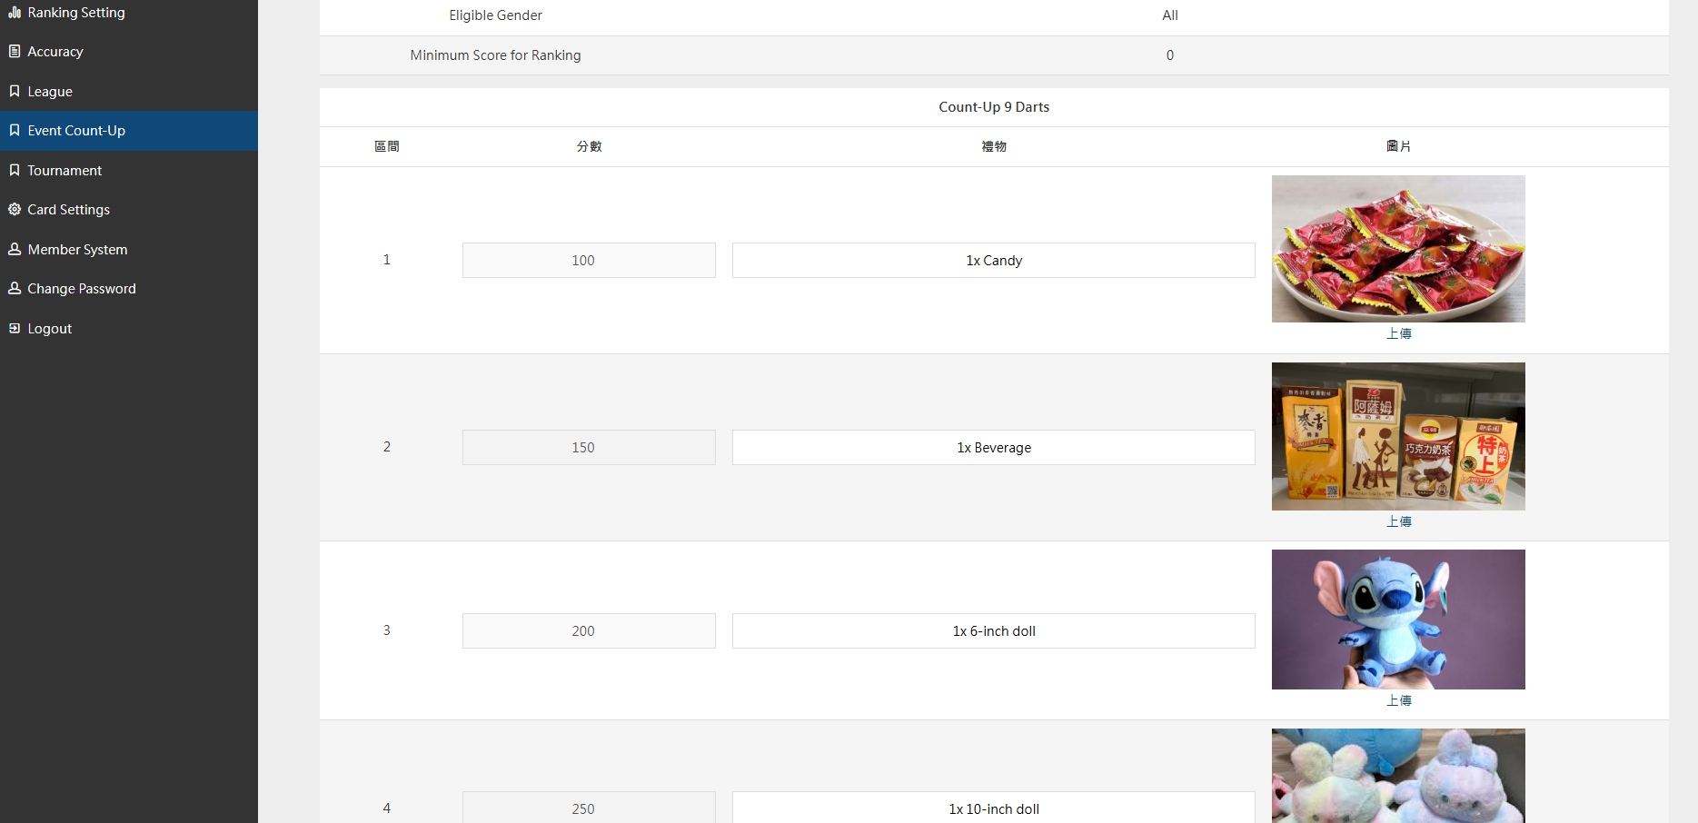Go to the Accuracy page
Screen dimensions: 1698x823
[129, 52]
